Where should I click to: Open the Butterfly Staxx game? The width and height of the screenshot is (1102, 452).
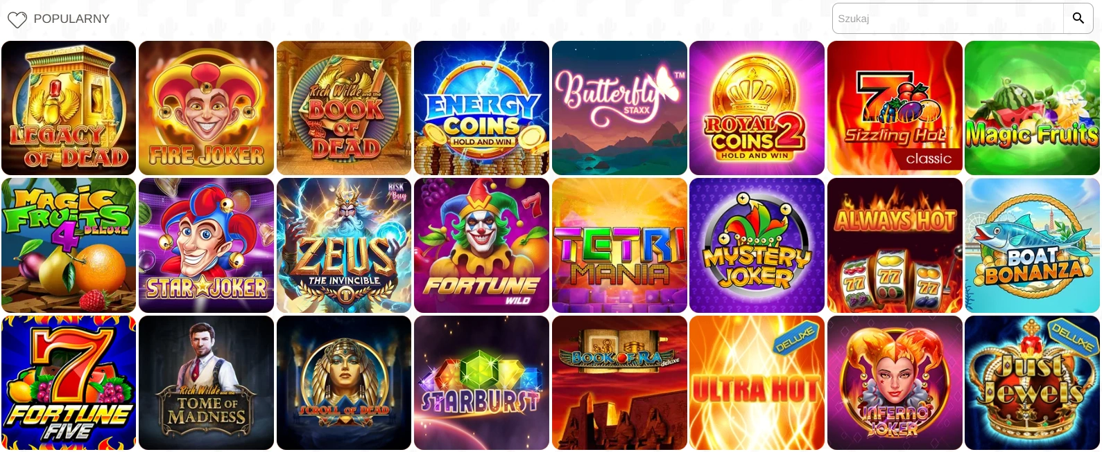tap(619, 108)
